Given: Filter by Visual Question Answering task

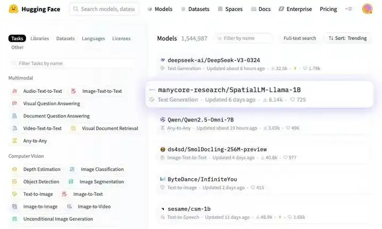Looking at the screenshot, I should click(51, 103).
